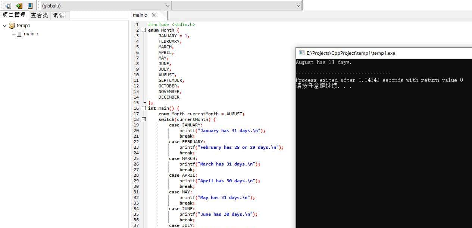Click the overlapping windows icon in toolbar
This screenshot has height=228, width=472.
(8, 6)
